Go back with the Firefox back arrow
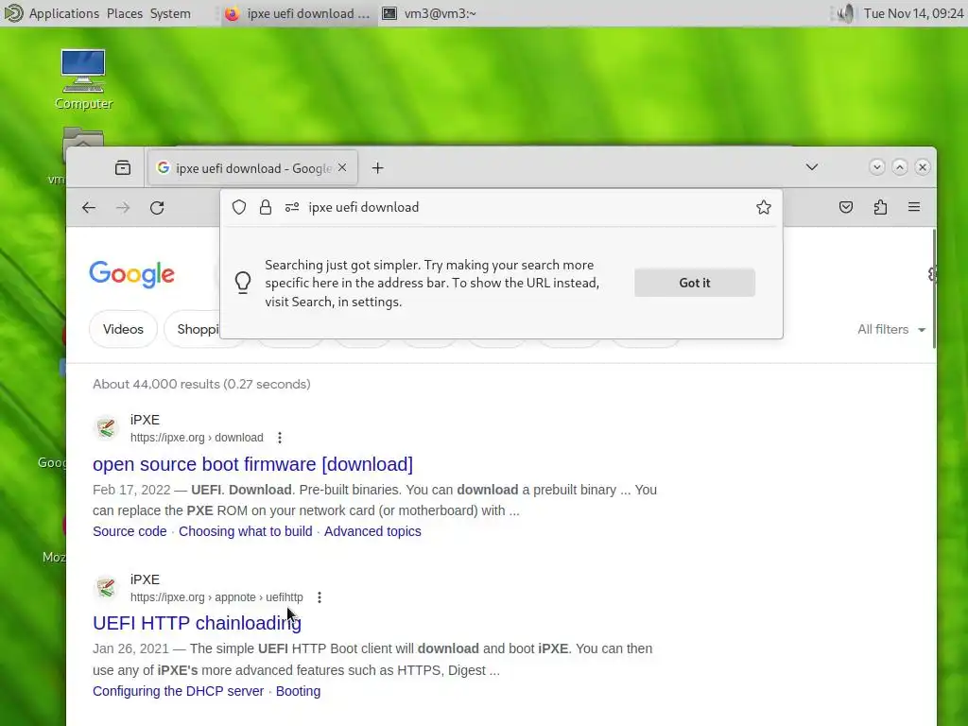The image size is (968, 726). 89,207
